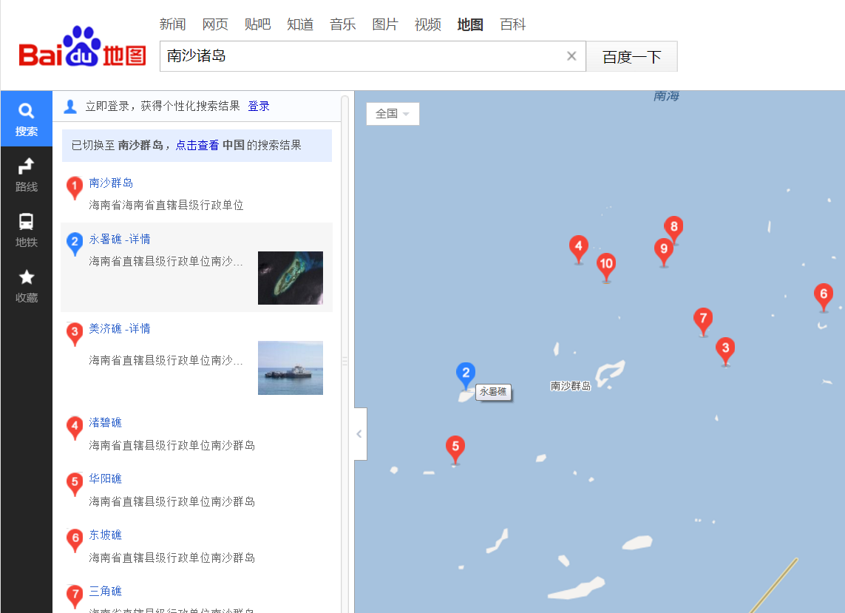The width and height of the screenshot is (845, 613).
Task: Open the 永暑礁 satellite thumbnail
Action: (x=291, y=277)
